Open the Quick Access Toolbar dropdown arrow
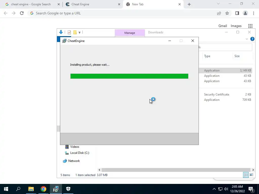Viewport: 259px width, 194px height. (x=79, y=33)
